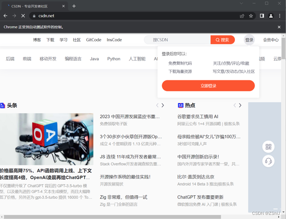The height and width of the screenshot is (219, 286).
Task: Click the vertical page scrollbar
Action: coord(283,48)
